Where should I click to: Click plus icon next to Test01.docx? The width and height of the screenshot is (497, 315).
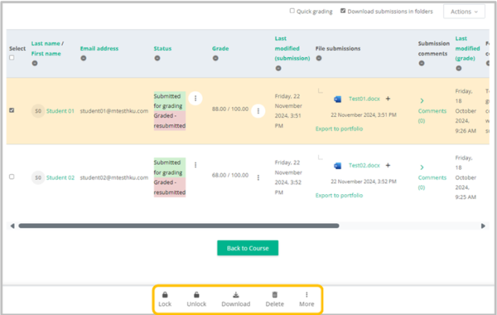pyautogui.click(x=388, y=99)
